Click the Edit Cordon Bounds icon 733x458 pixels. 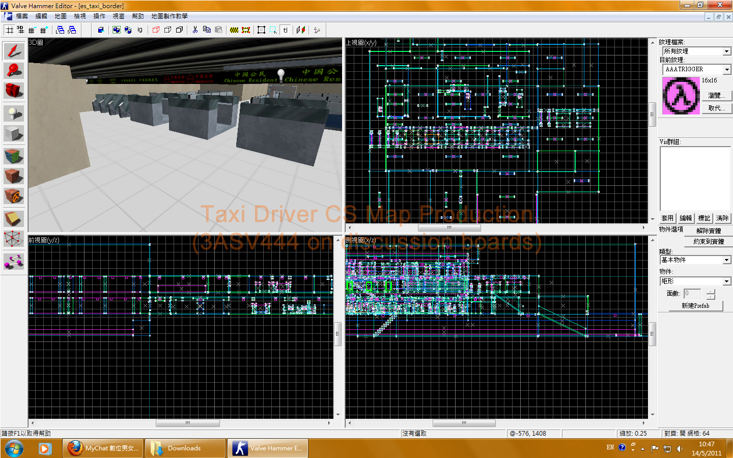pyautogui.click(x=246, y=30)
